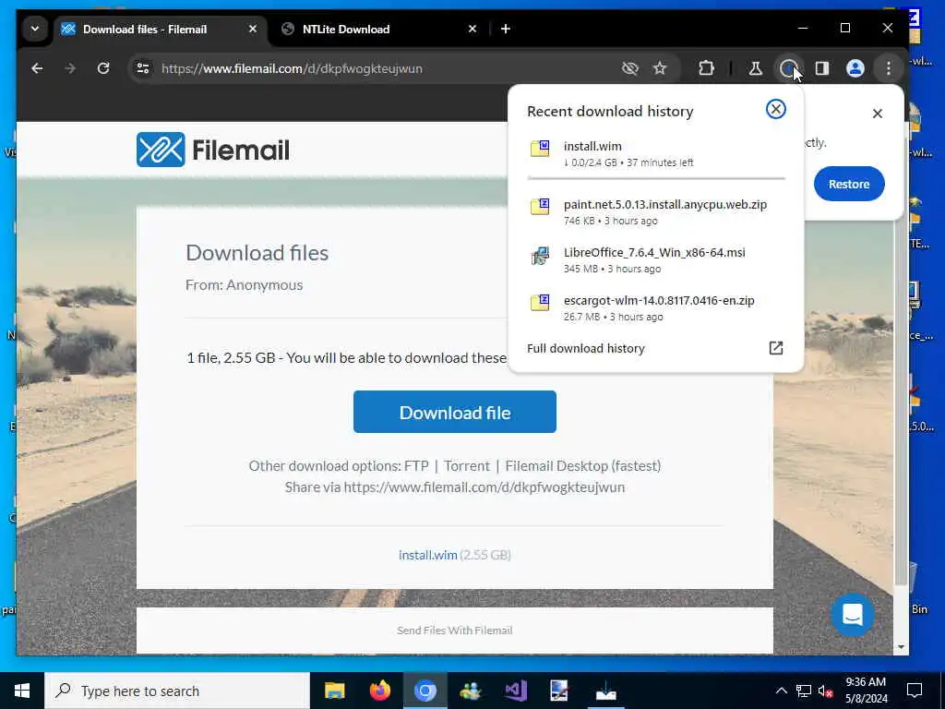Click the install.wim download progress bar
The image size is (945, 709).
click(x=656, y=178)
